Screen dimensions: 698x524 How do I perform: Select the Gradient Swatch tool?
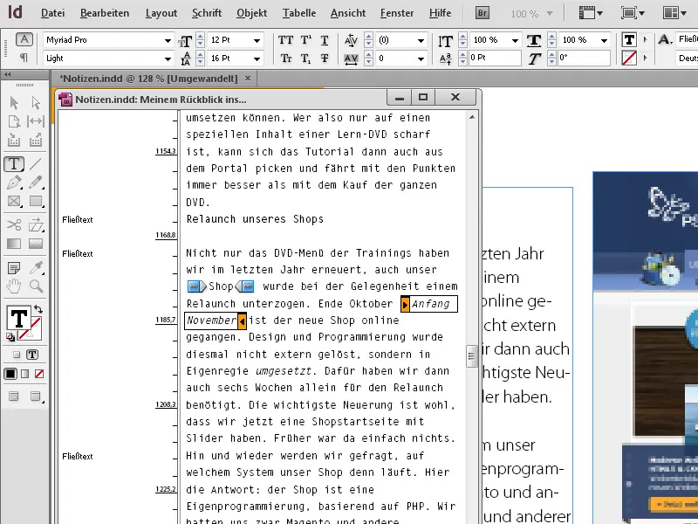14,244
